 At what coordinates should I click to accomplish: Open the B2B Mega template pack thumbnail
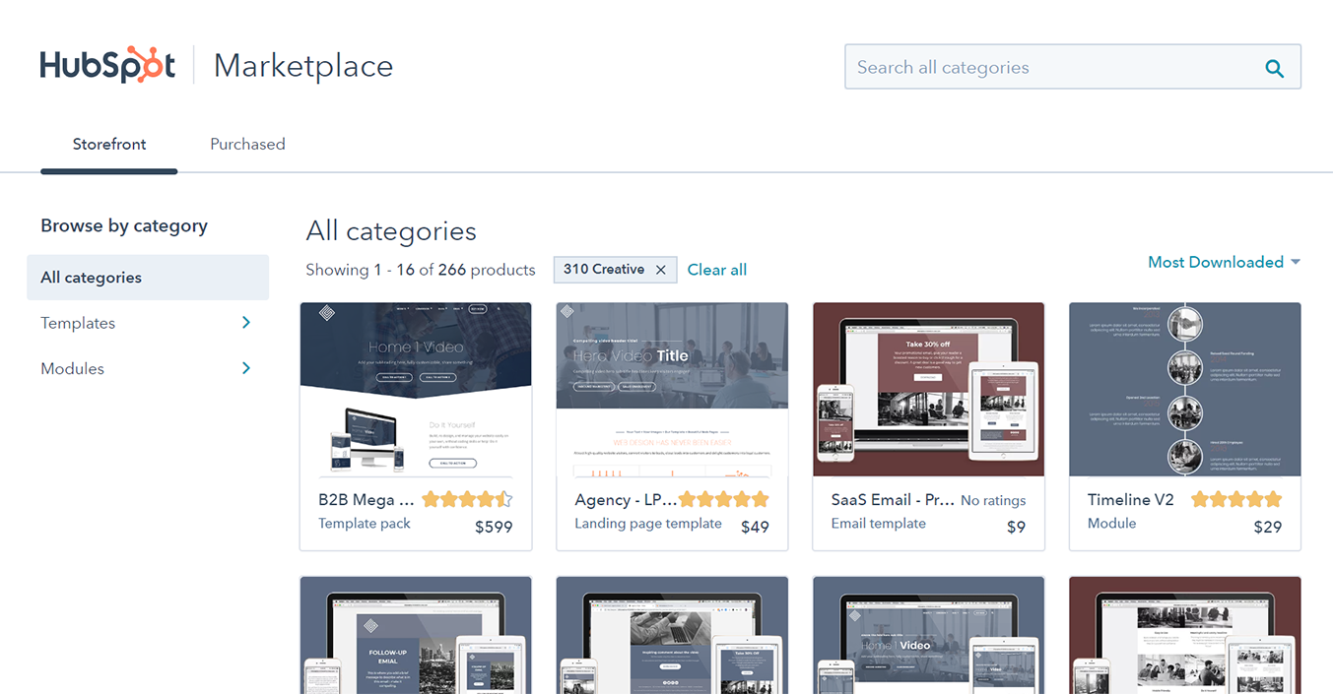(416, 390)
